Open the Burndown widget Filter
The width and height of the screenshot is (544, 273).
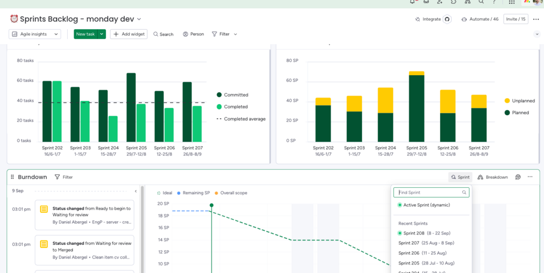pos(64,177)
